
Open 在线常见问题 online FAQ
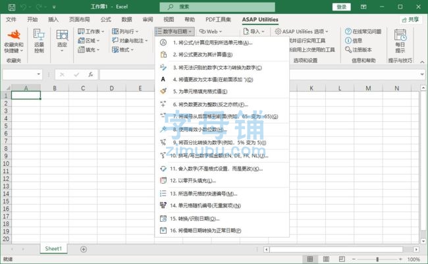point(363,32)
